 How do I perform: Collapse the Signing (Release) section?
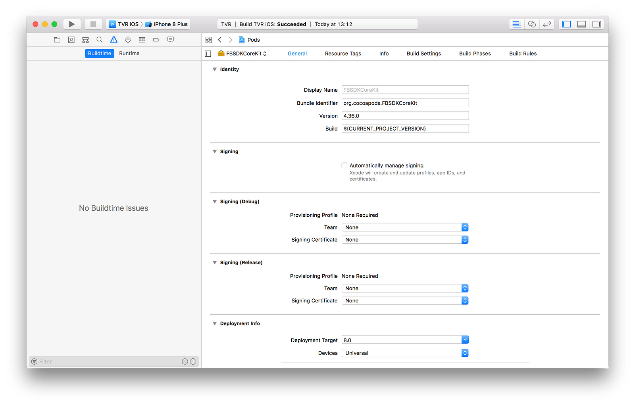(x=215, y=263)
